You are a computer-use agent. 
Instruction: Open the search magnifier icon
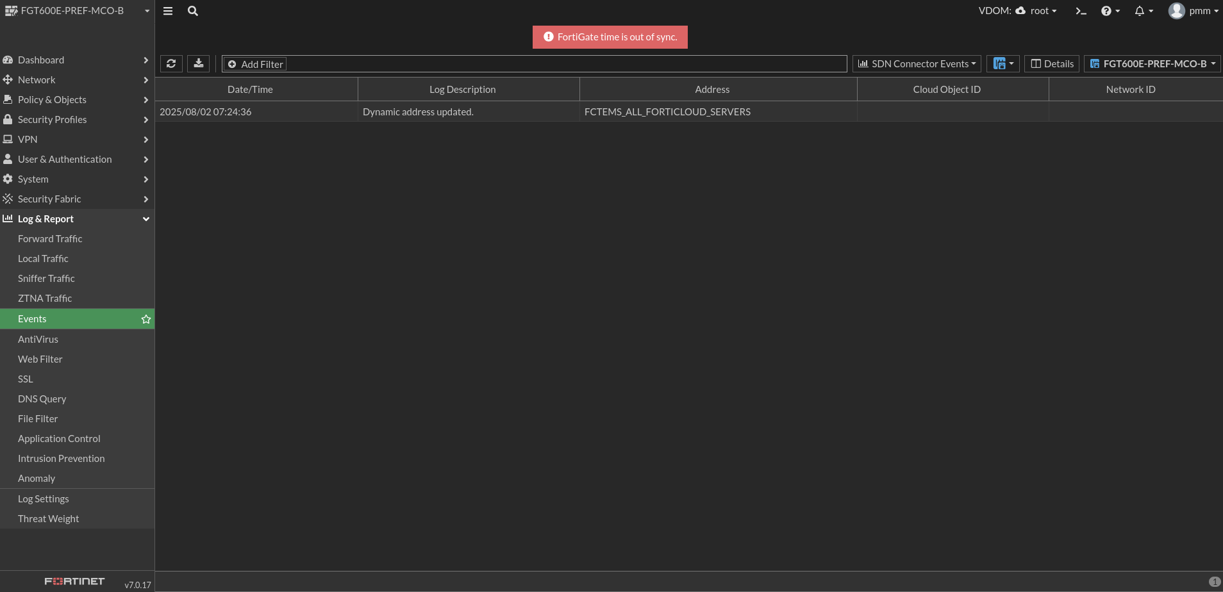point(193,11)
